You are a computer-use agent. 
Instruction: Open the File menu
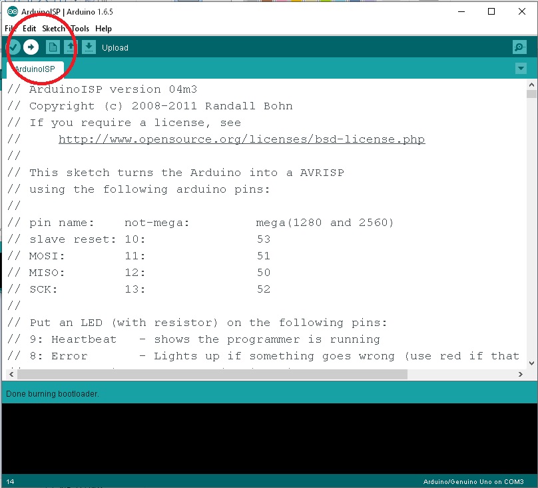point(10,29)
